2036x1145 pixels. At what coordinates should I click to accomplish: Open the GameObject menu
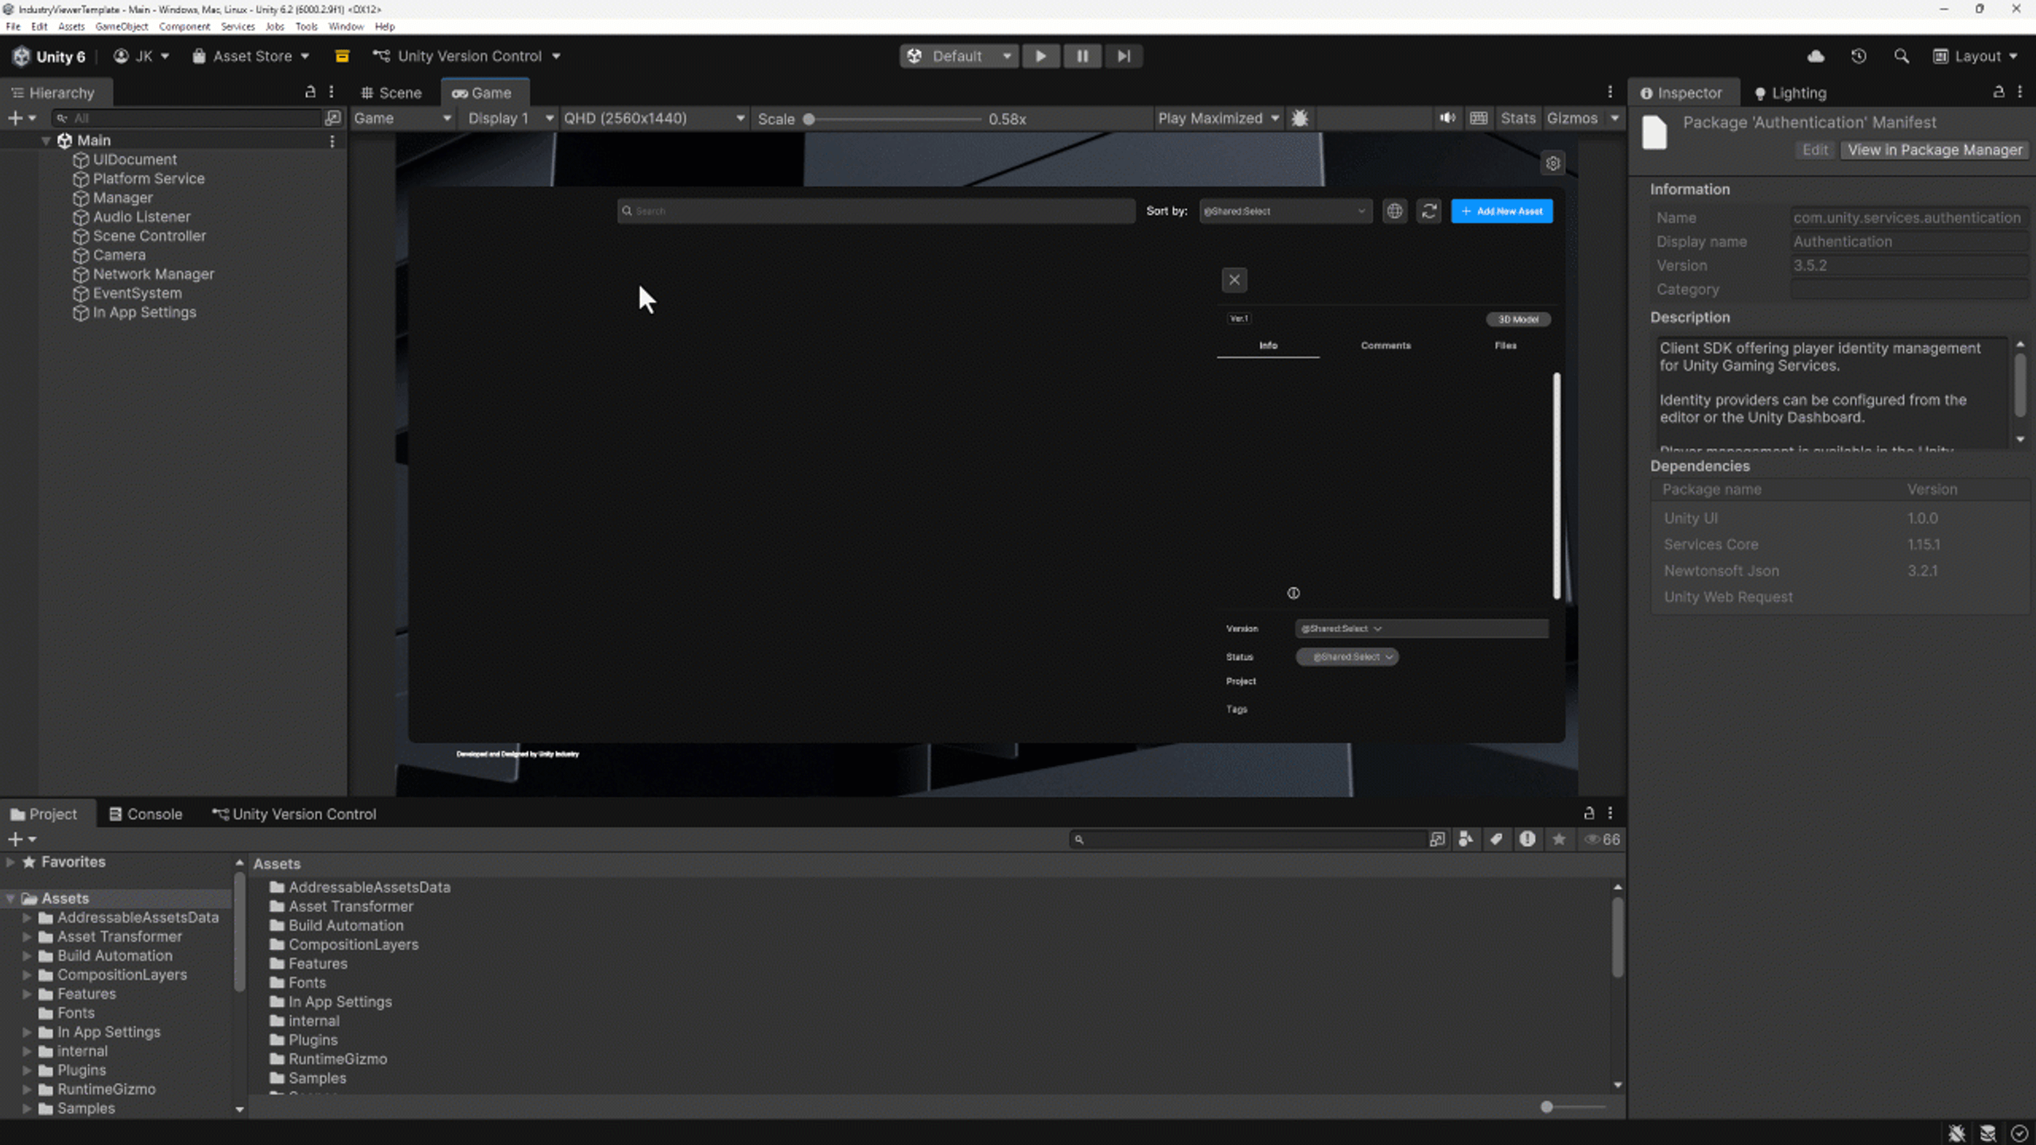122,26
